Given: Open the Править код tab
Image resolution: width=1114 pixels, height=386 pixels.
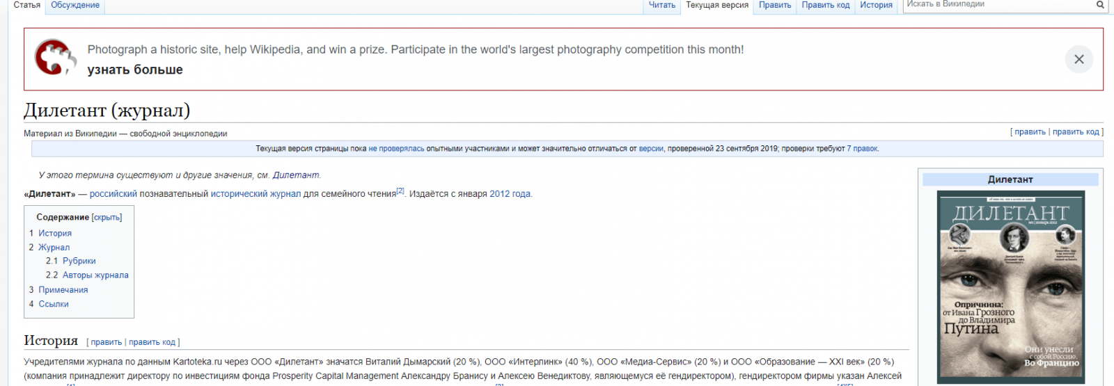Looking at the screenshot, I should (826, 5).
